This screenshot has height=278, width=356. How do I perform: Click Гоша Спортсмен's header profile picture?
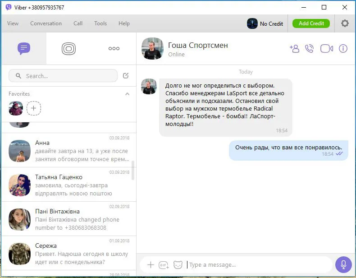pos(152,48)
